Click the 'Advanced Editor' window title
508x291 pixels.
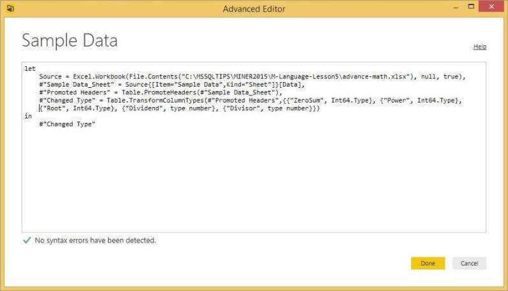[x=254, y=9]
